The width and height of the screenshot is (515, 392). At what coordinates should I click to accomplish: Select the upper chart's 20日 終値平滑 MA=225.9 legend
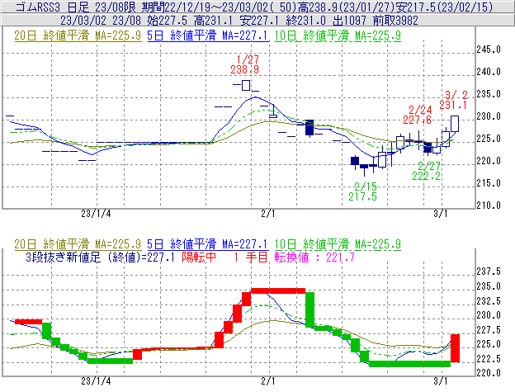pyautogui.click(x=78, y=35)
